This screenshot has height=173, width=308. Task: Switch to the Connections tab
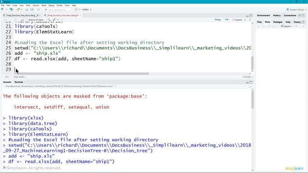point(290,15)
